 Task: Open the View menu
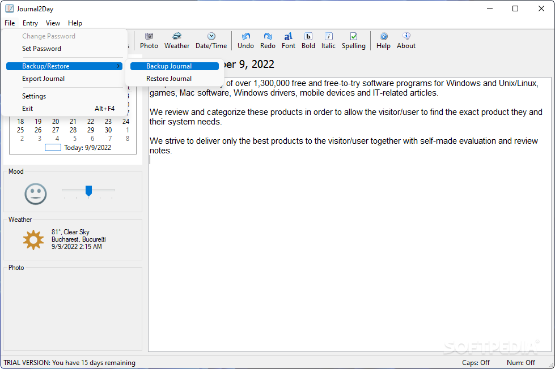[x=53, y=23]
